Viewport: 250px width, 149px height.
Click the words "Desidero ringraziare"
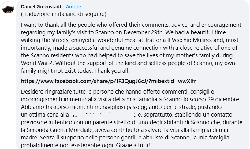45,92
